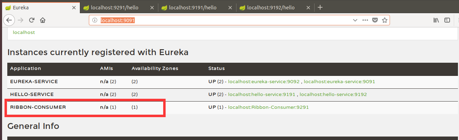Viewport: 459px width, 140px height.
Task: Click the UP (2) status for HELLO-SERVICE
Action: [x=216, y=94]
